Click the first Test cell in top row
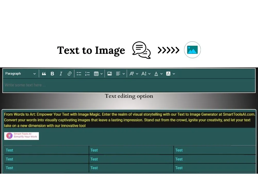The height and width of the screenshot is (193, 258). click(46, 150)
